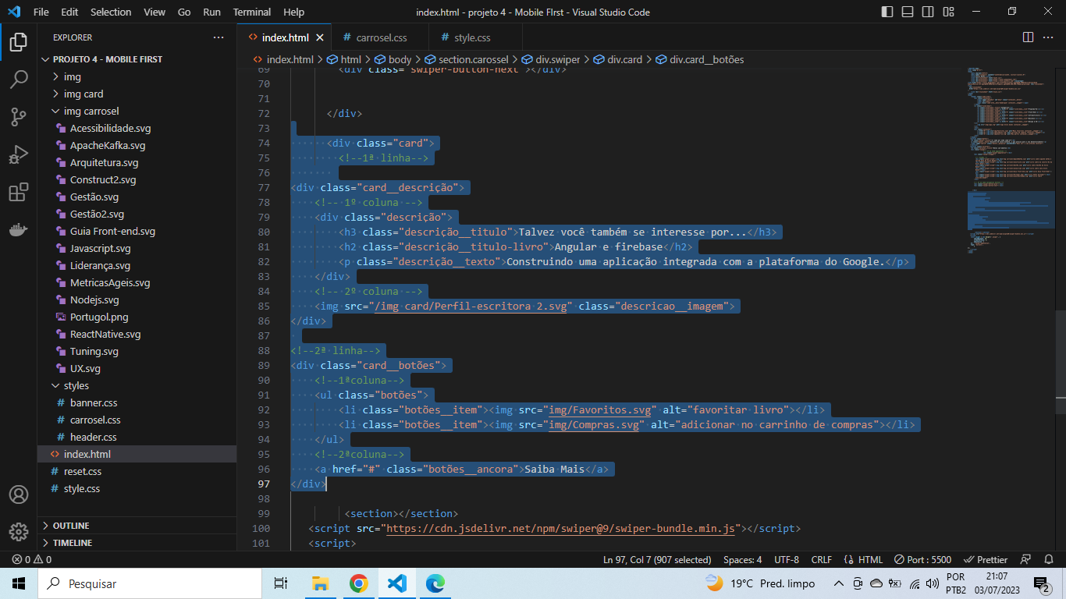Switch to style.css tab
This screenshot has height=599, width=1066.
[472, 37]
